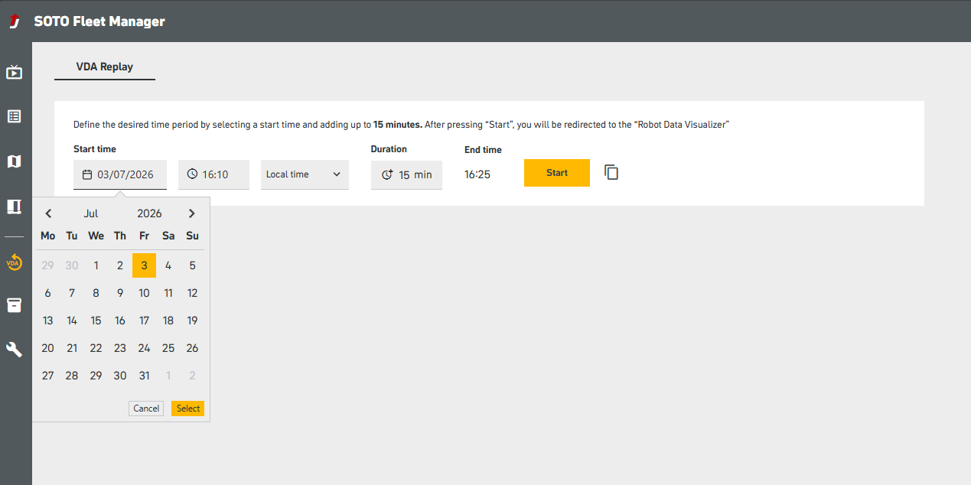Choose day 22 in the calendar
The image size is (971, 485).
[96, 348]
